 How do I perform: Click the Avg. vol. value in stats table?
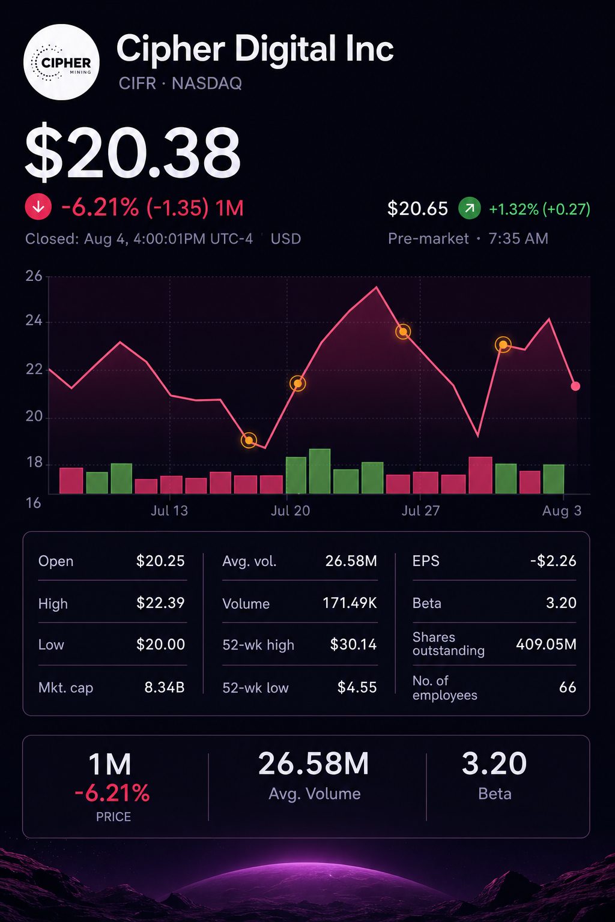pyautogui.click(x=351, y=561)
